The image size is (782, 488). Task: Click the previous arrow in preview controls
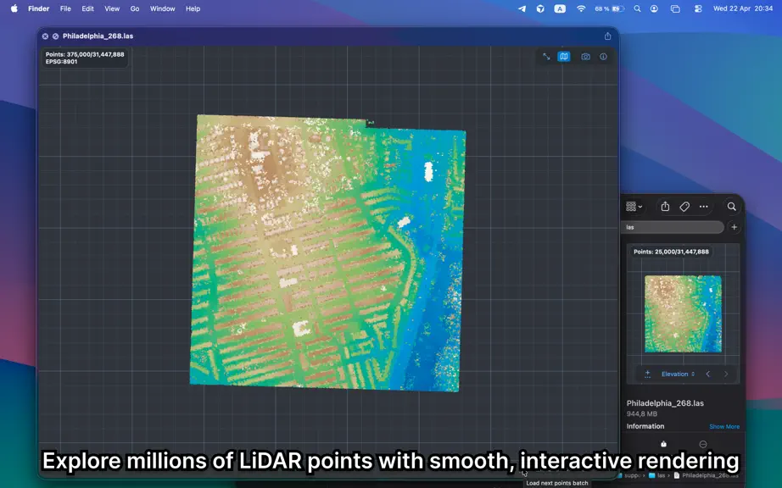point(707,374)
